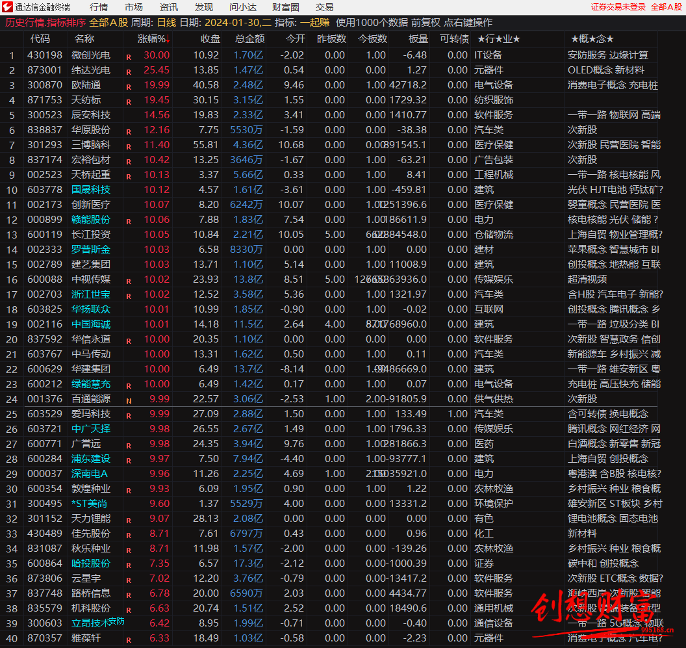Click the R marker beside 欧陆通
686x648 pixels.
pyautogui.click(x=129, y=86)
